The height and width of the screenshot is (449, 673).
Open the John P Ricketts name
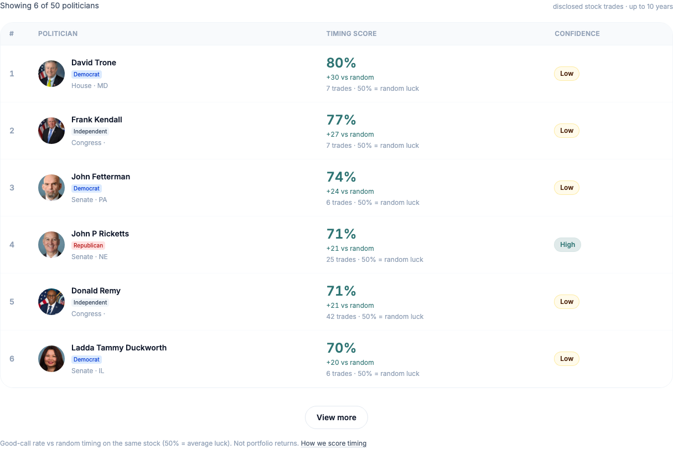point(100,234)
